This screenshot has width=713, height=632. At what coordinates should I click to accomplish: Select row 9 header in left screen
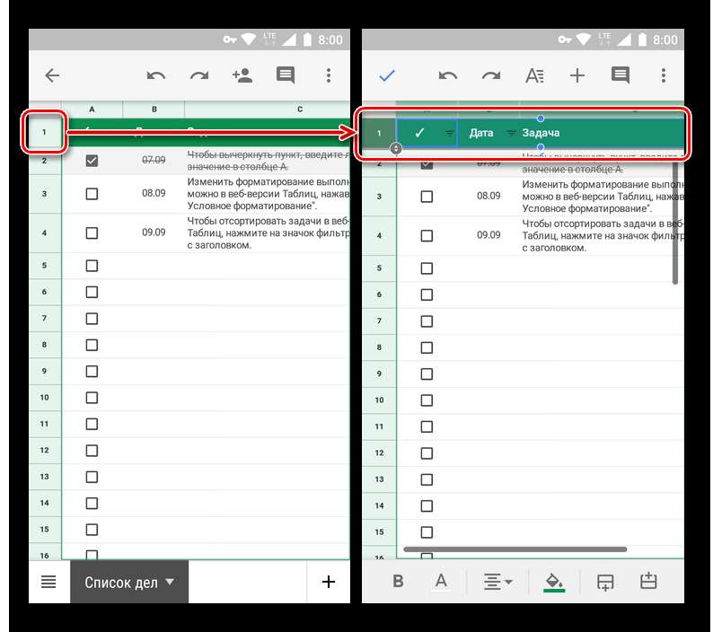click(45, 371)
